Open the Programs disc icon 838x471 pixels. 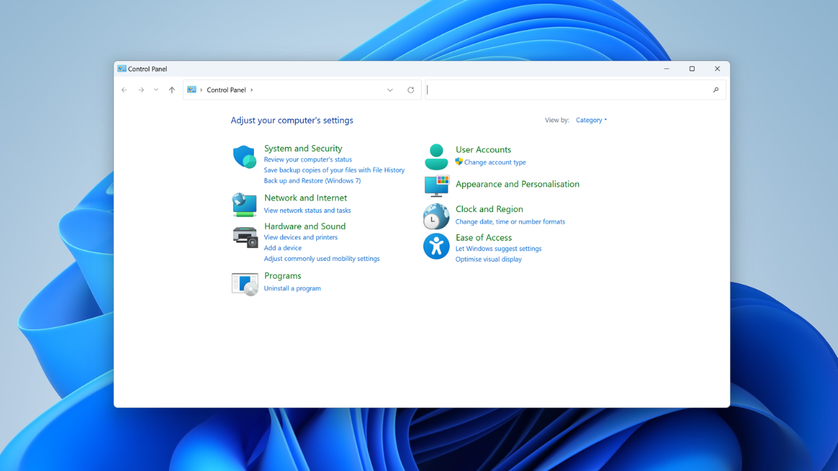pos(245,284)
